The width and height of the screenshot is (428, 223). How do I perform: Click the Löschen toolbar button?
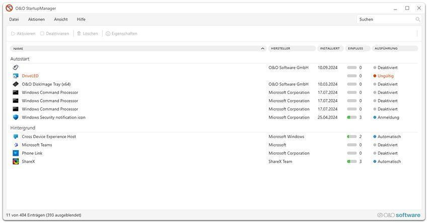pos(87,34)
